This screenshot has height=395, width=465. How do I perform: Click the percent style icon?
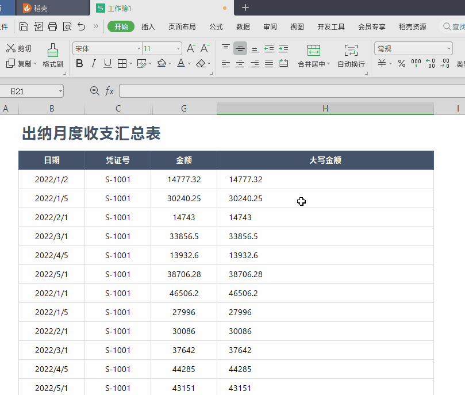(402, 63)
